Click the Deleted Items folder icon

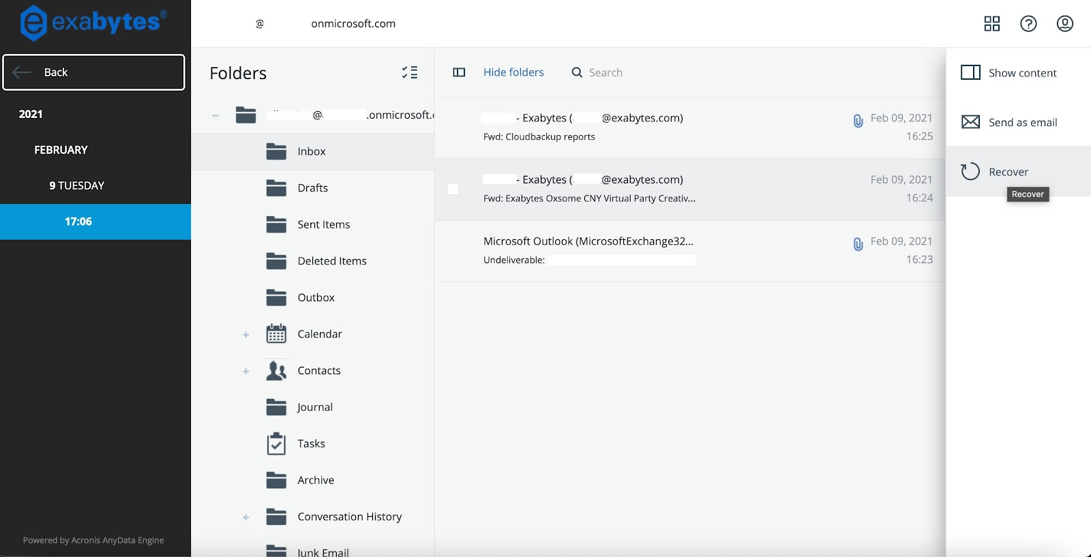point(276,260)
